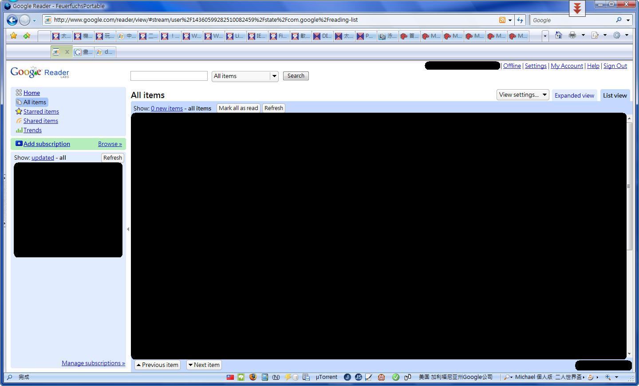This screenshot has width=639, height=386.
Task: Click the flag icon in the status bar
Action: coord(230,377)
